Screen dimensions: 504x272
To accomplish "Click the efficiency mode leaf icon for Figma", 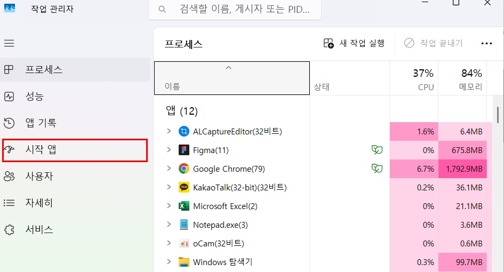I will click(377, 150).
